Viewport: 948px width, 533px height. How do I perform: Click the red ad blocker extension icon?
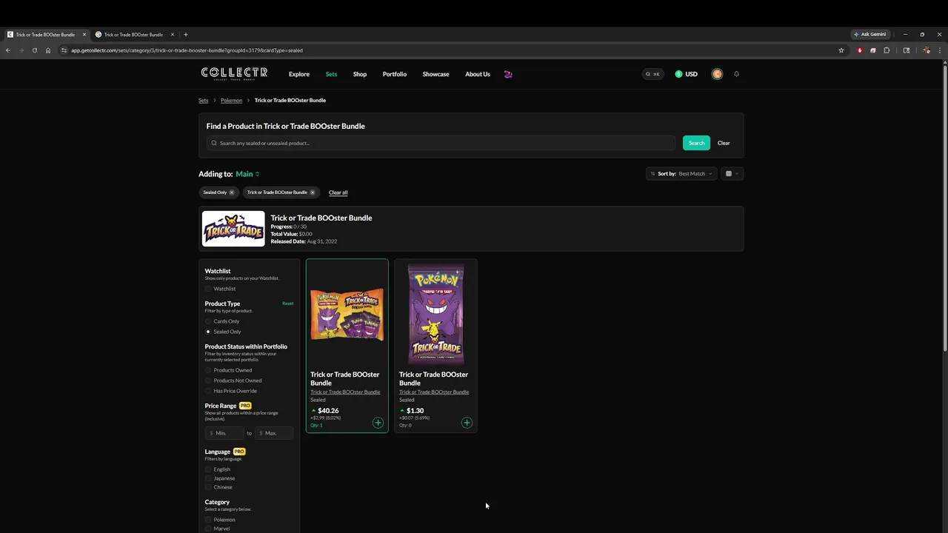860,50
